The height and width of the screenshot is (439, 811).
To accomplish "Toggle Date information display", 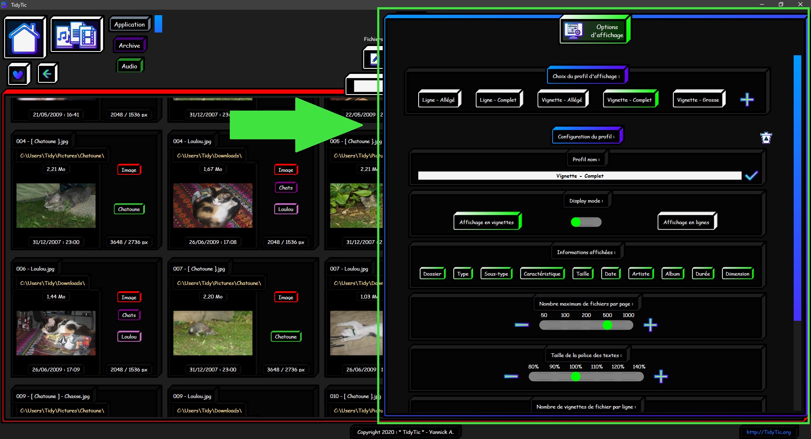I will point(611,274).
